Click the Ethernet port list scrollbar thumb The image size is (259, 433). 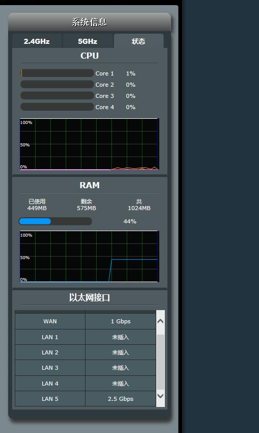coord(160,362)
